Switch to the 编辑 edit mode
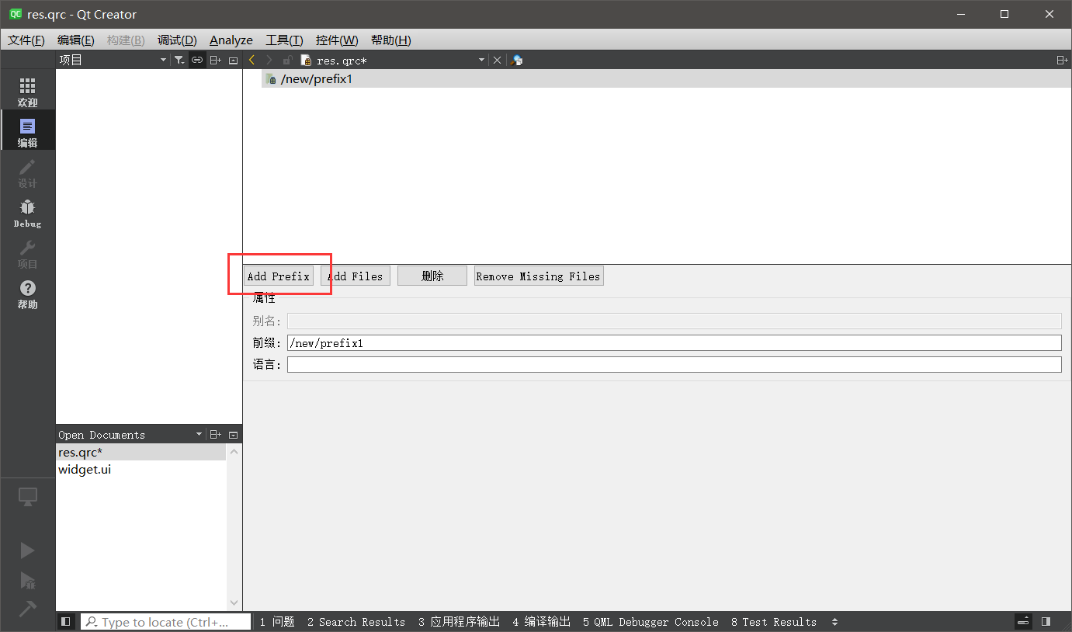 27,130
